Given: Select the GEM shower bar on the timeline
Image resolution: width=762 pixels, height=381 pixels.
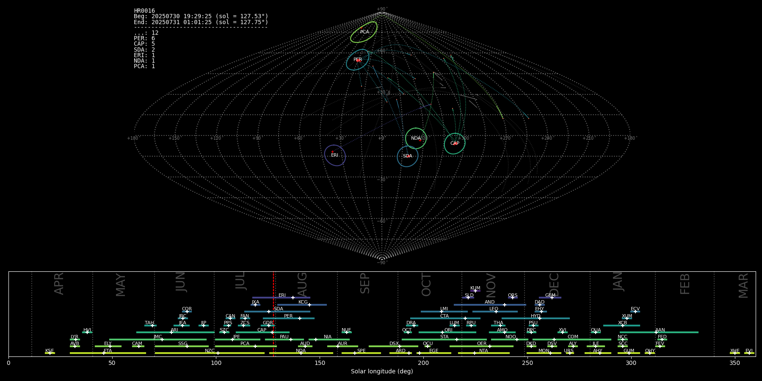Looking at the screenshot, I should pos(550,298).
